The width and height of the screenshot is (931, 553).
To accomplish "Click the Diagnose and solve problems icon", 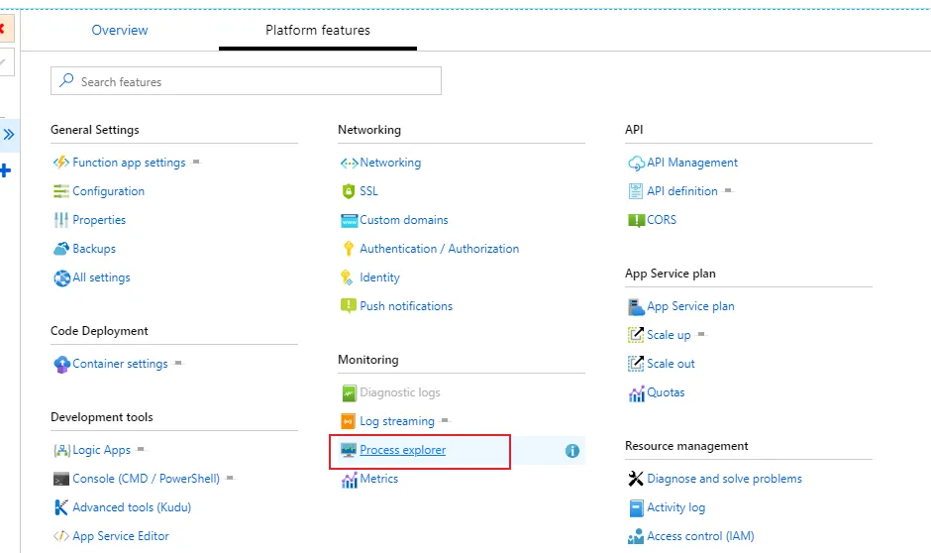I will [x=636, y=479].
